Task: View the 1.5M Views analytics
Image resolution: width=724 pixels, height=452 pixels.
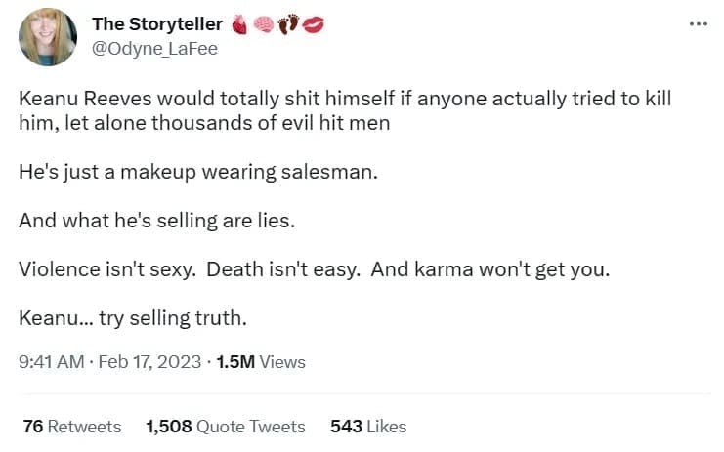Action: click(x=261, y=362)
